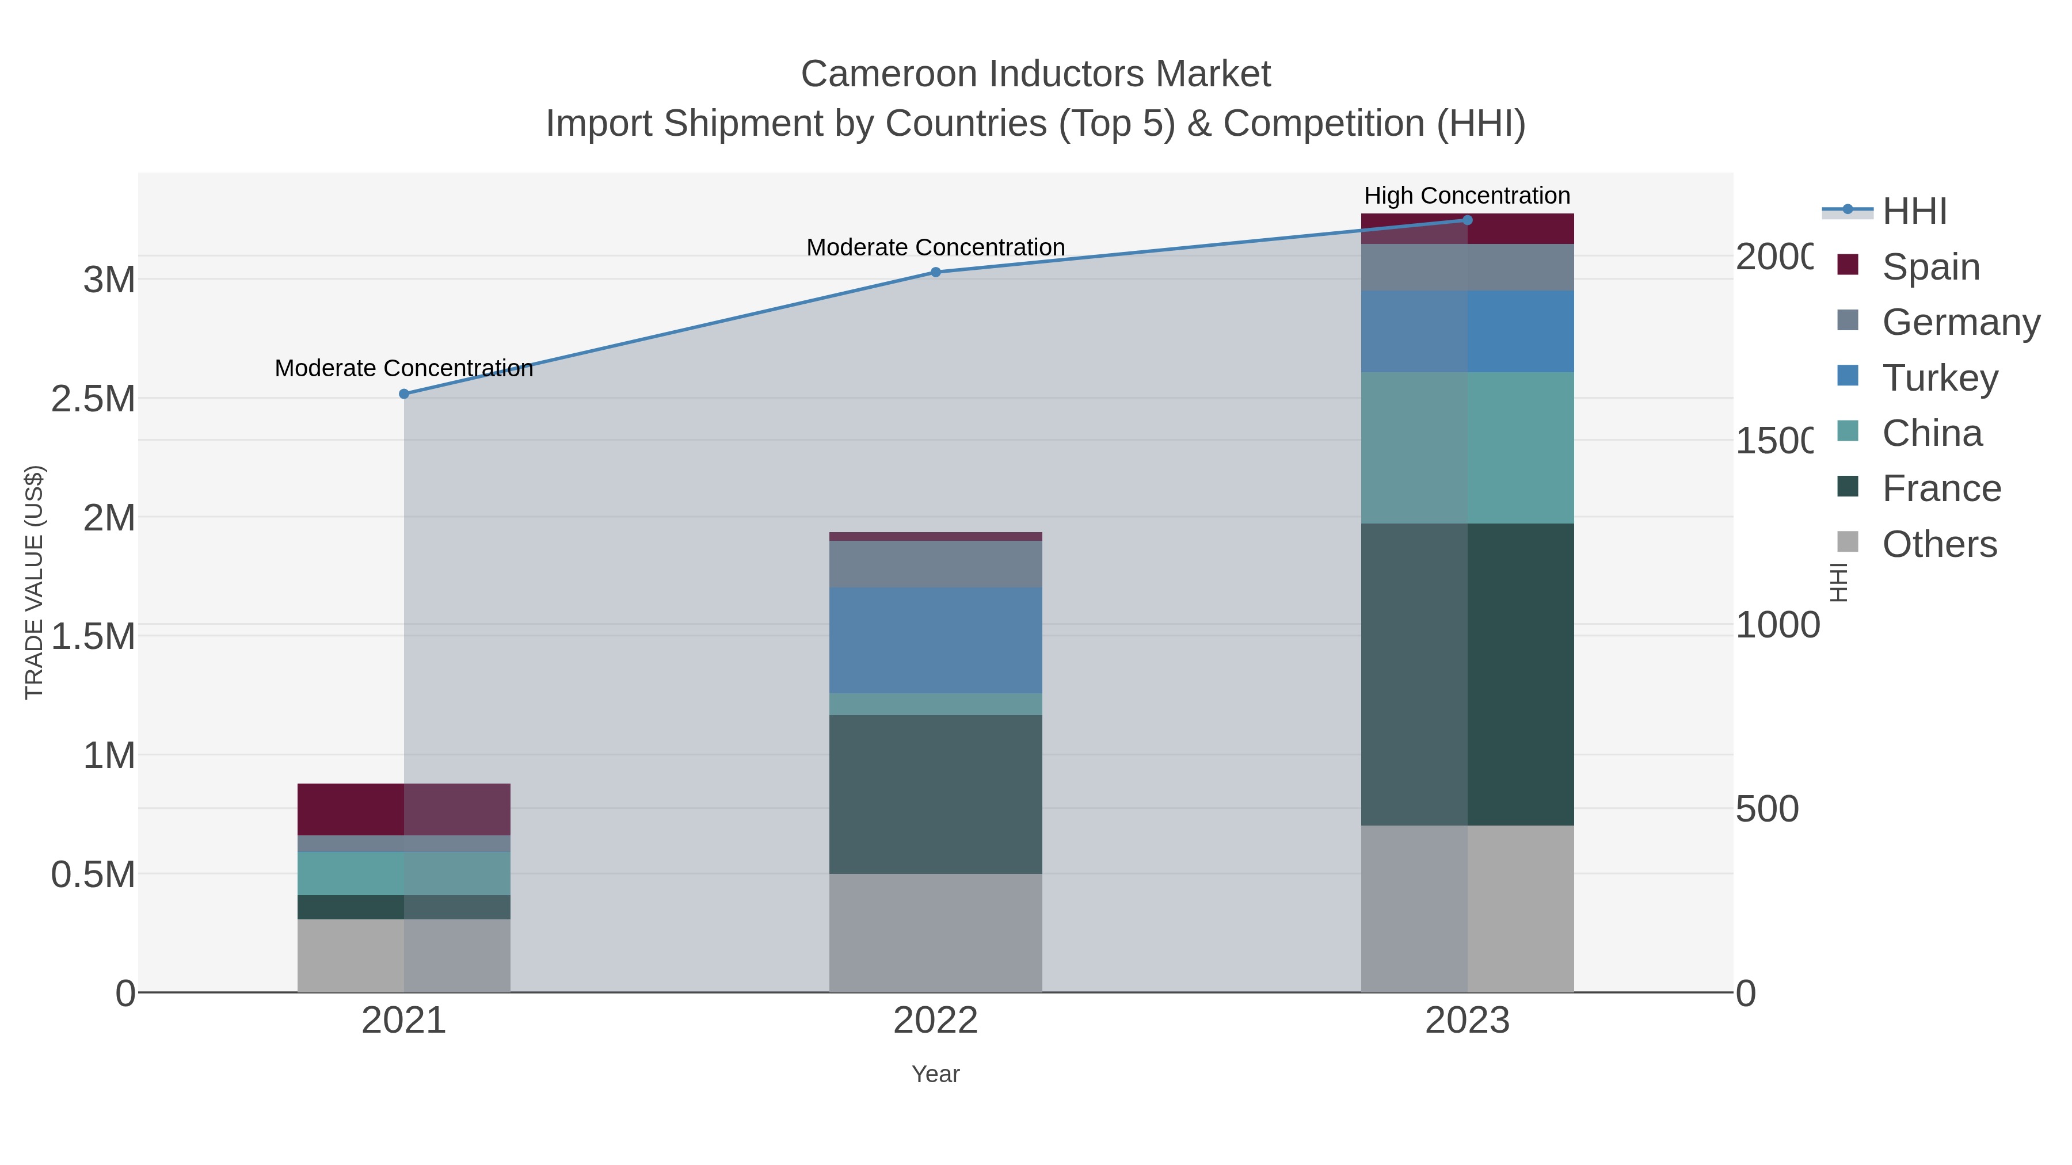Click the chart subtitle about Top 5 countries
Image resolution: width=2072 pixels, height=1165 pixels.
tap(1036, 124)
